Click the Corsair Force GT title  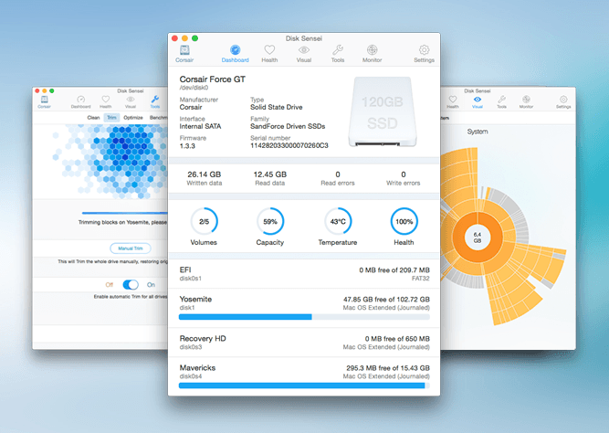tap(212, 79)
